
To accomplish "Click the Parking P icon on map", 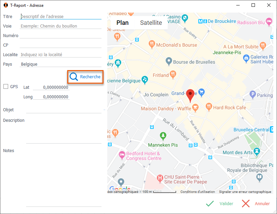I will pos(252,94).
